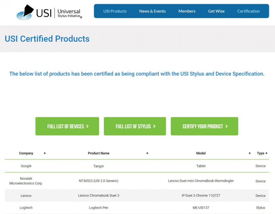Select NT36523 (USI 2.0 Generic) cell
This screenshot has height=214, width=275.
99,181
